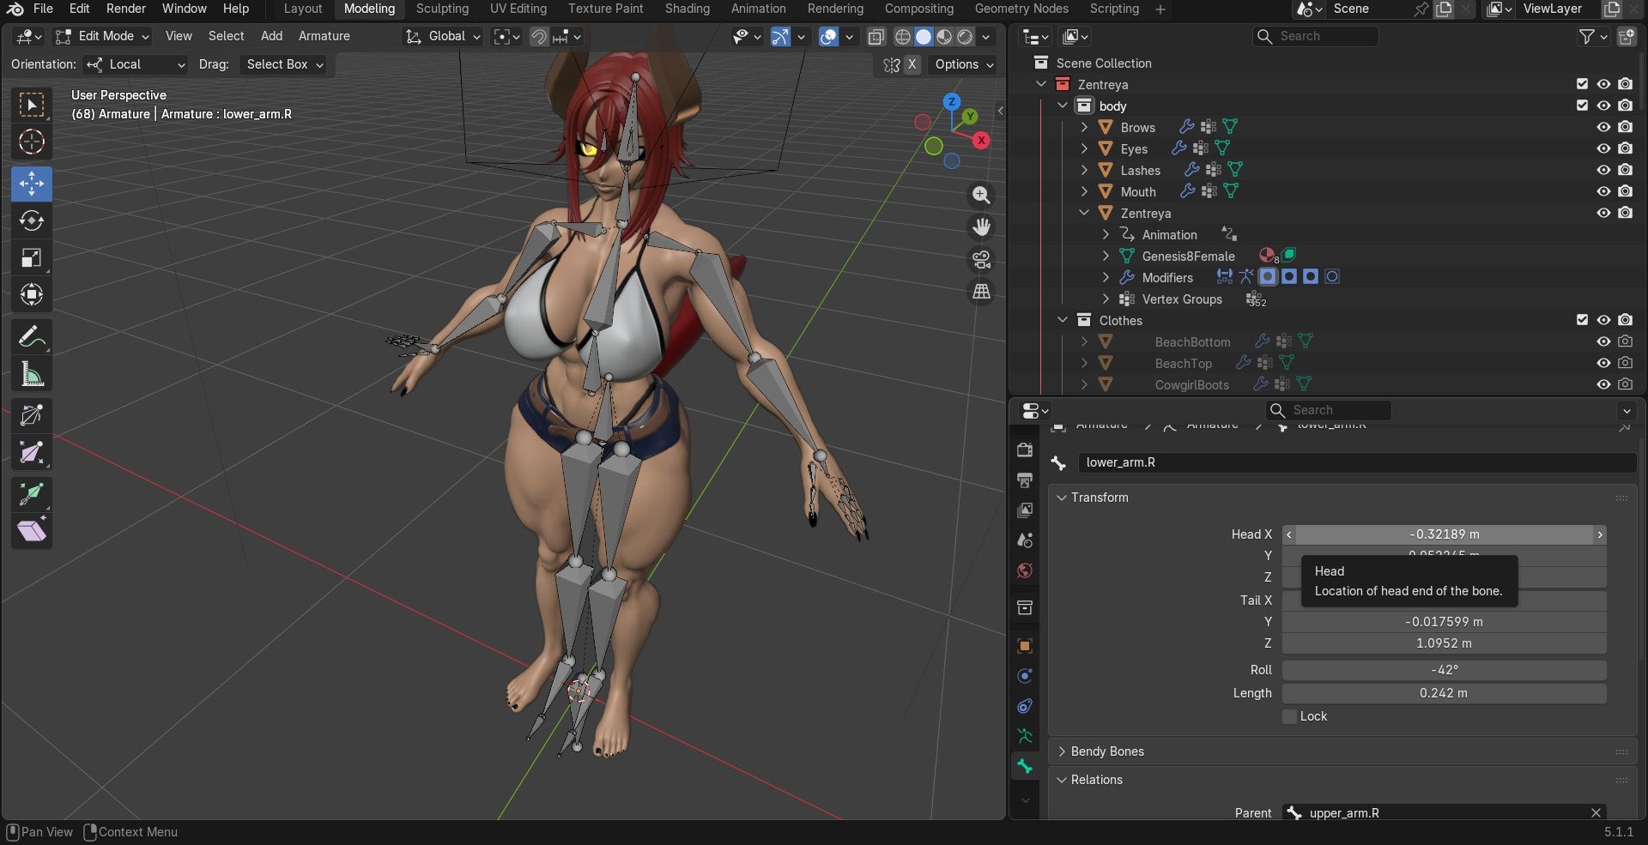Enable the Lock checkbox in Transform

coord(1289,716)
